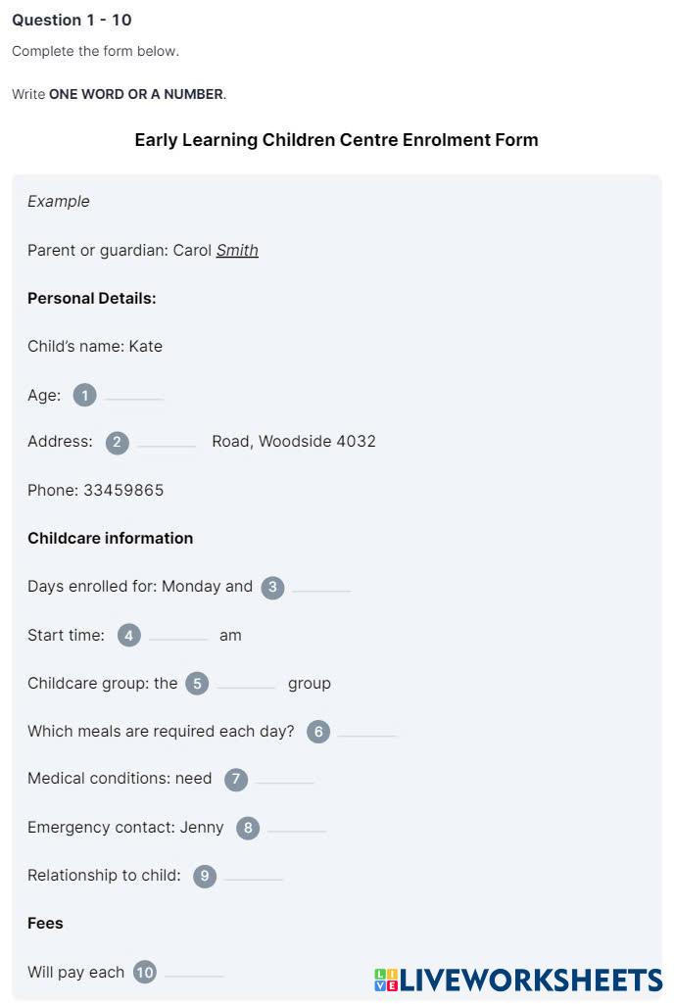Click the number 1 badge beside Age
Screen dimensions: 675x1004
pos(85,396)
